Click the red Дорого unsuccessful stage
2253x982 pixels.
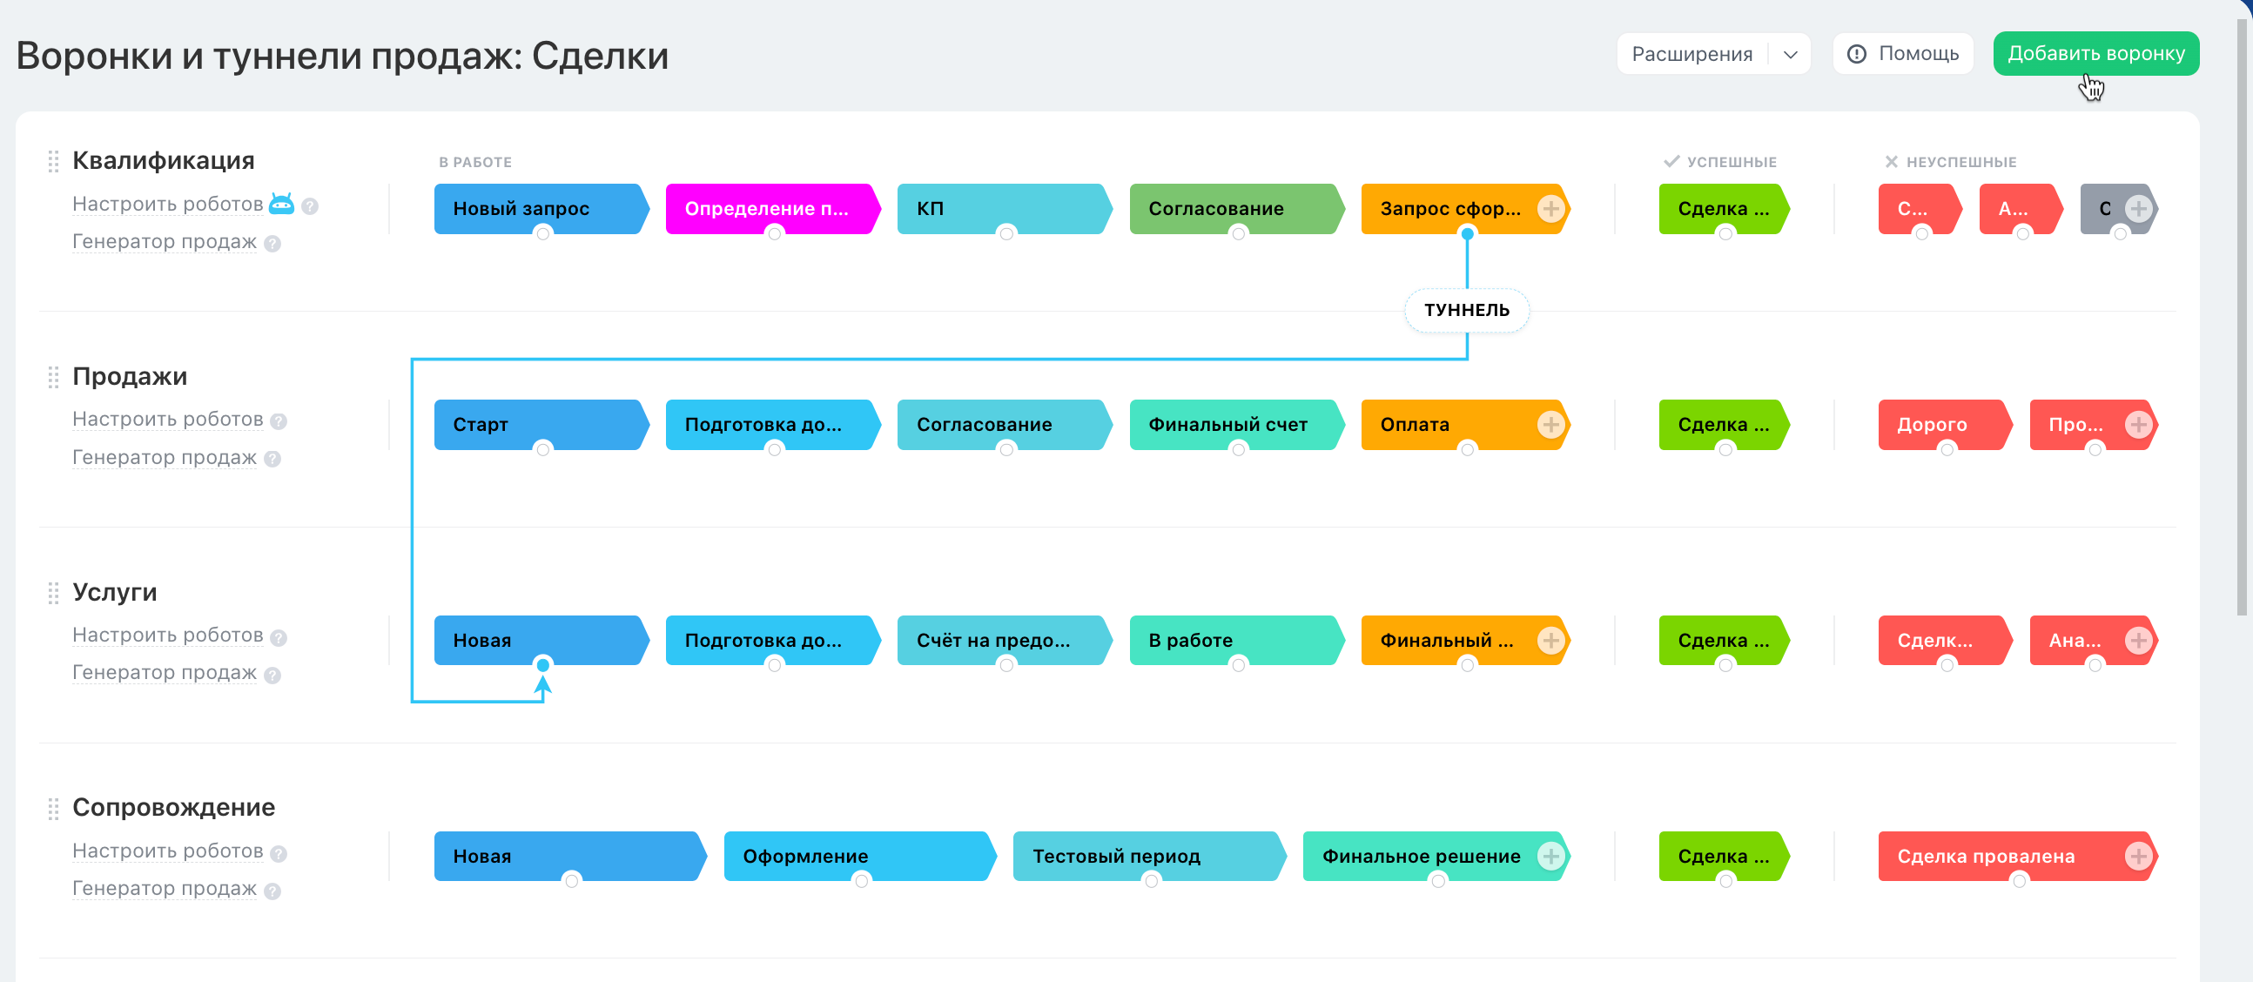coord(1933,425)
